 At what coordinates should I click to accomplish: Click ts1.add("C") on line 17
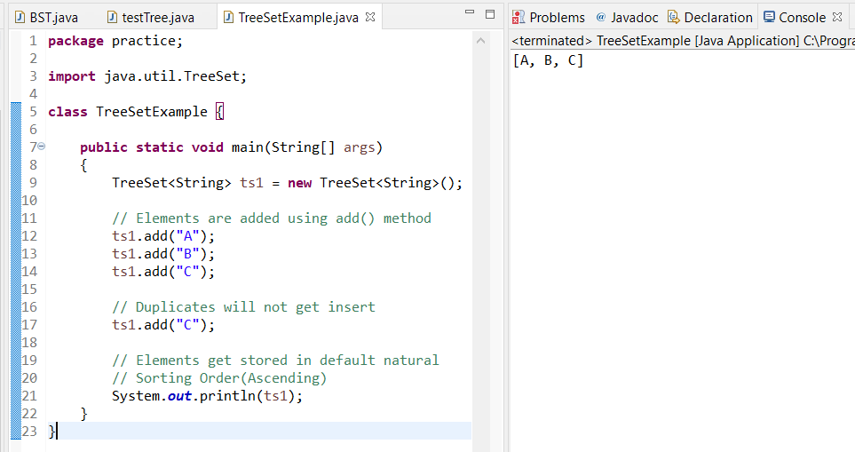(163, 325)
